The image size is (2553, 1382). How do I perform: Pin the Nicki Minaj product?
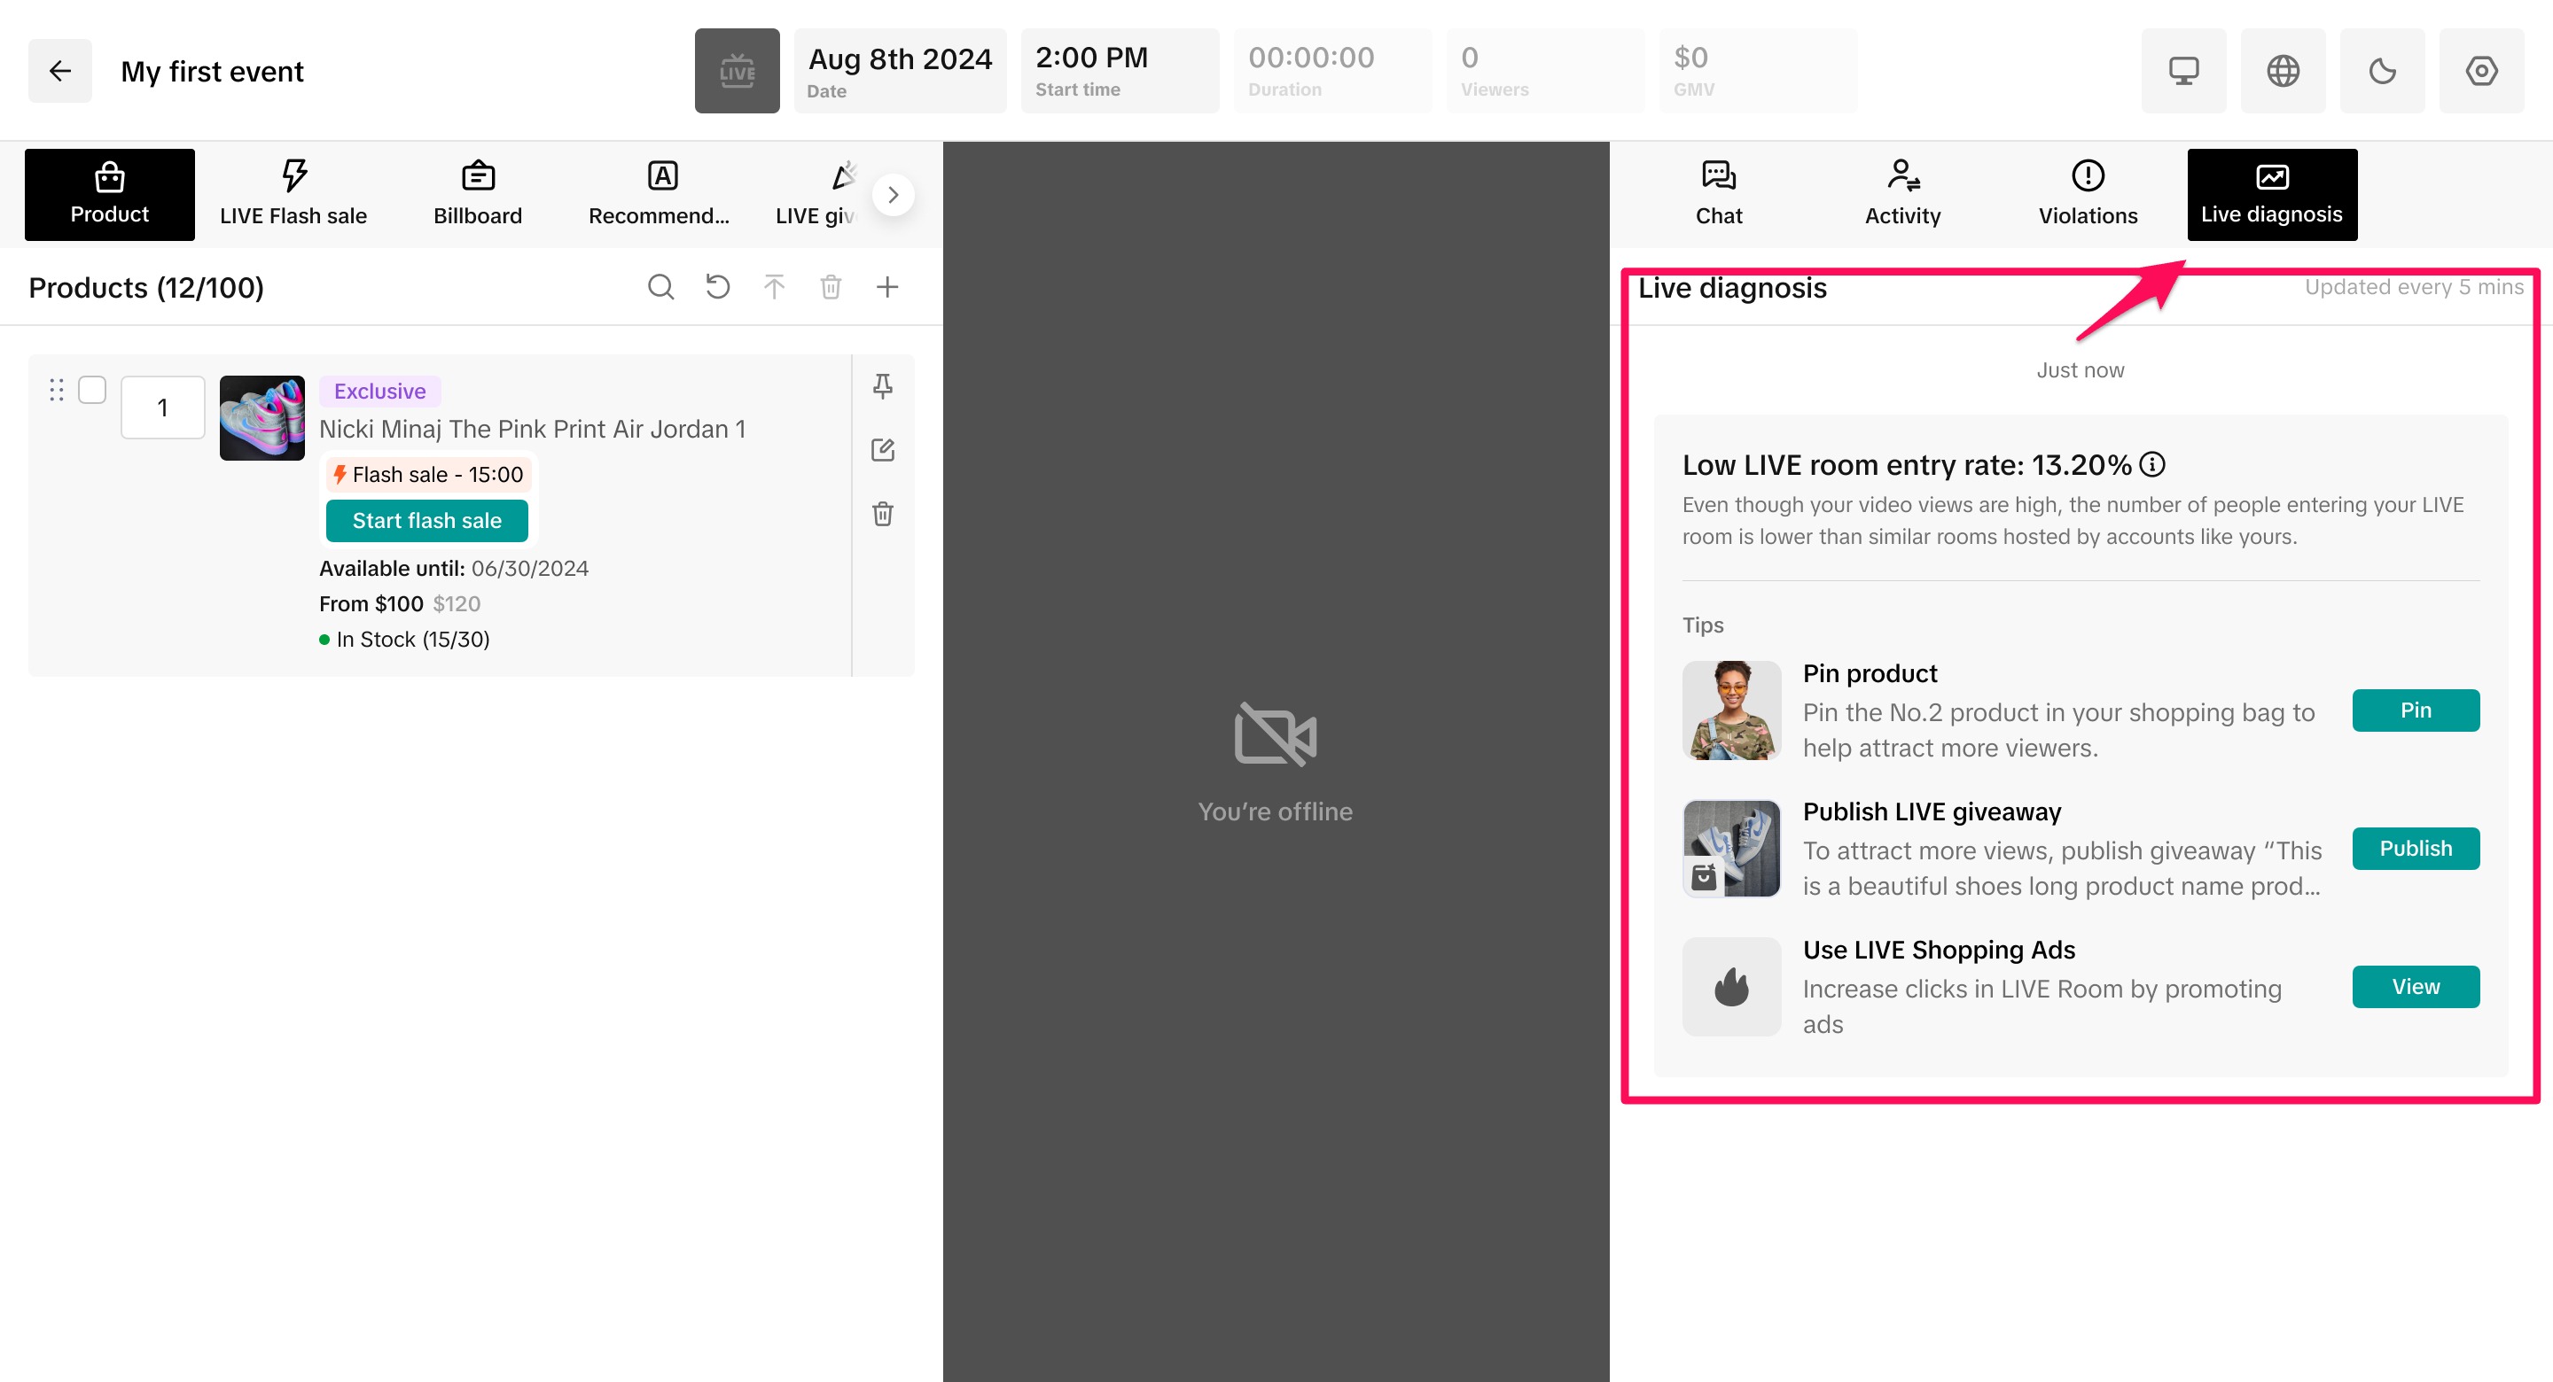[882, 386]
